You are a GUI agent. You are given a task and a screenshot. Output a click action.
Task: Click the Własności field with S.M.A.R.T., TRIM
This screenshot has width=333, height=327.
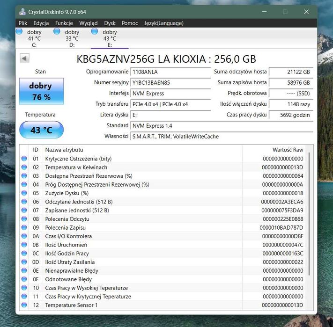[x=222, y=136]
